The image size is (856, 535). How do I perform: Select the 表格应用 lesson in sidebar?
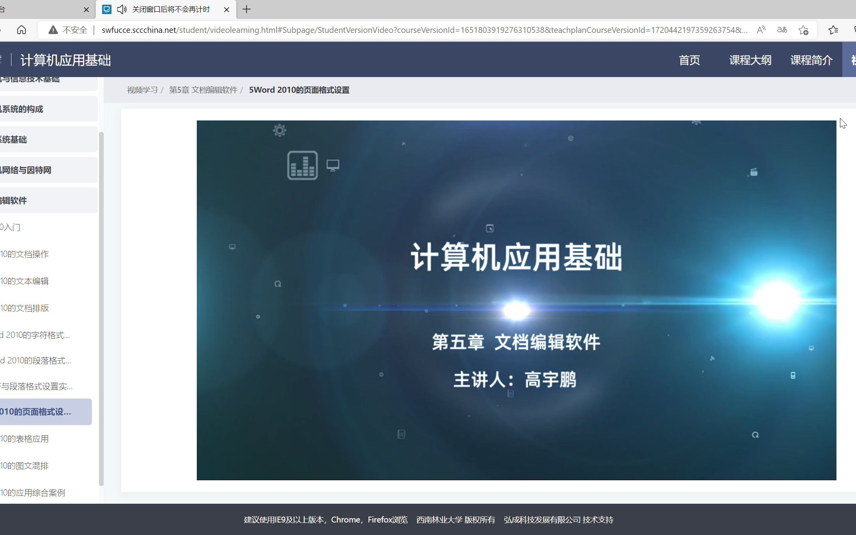pyautogui.click(x=24, y=439)
